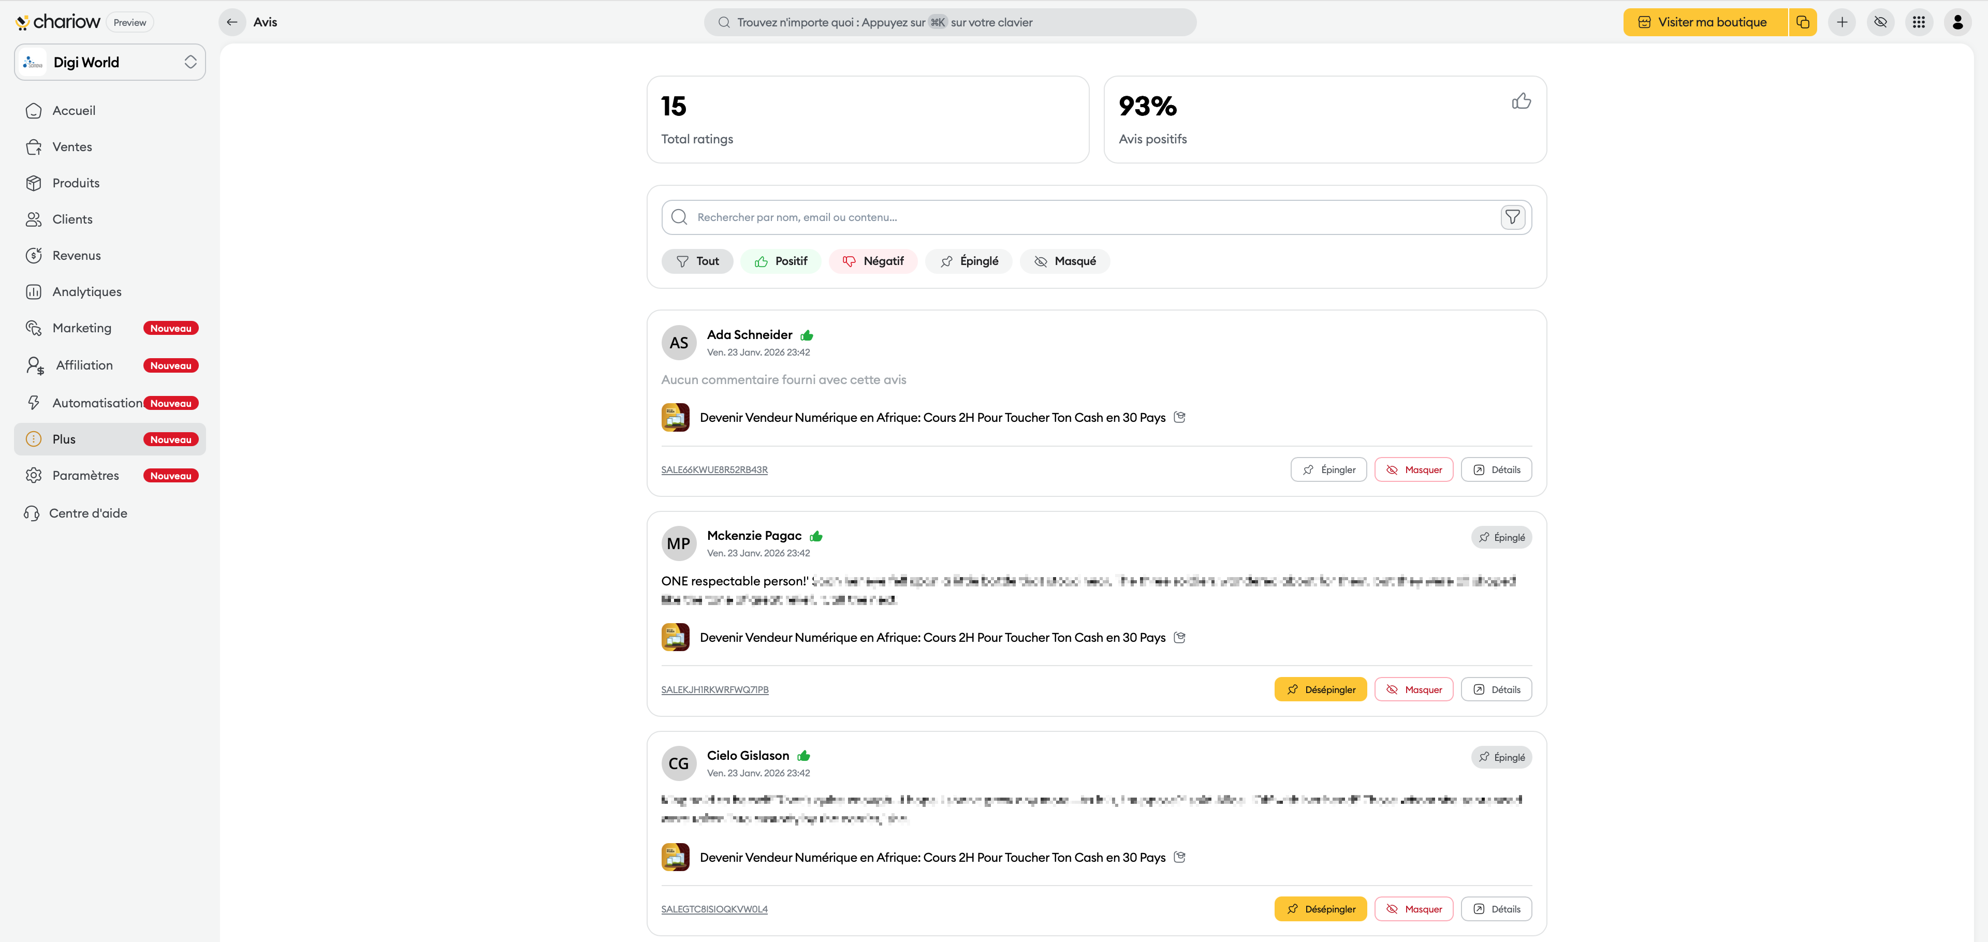
Task: Open the user profile avatar icon
Action: tap(1957, 22)
